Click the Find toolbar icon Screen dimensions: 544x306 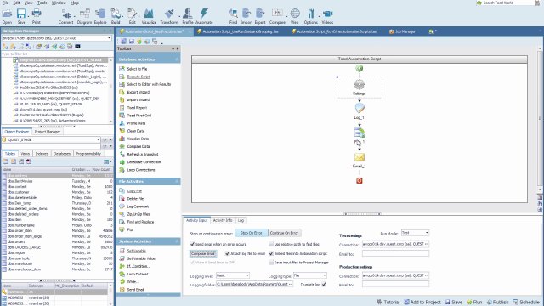coord(233,16)
